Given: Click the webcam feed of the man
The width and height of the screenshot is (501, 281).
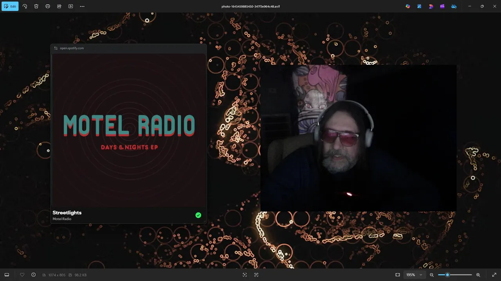Looking at the screenshot, I should [x=358, y=139].
